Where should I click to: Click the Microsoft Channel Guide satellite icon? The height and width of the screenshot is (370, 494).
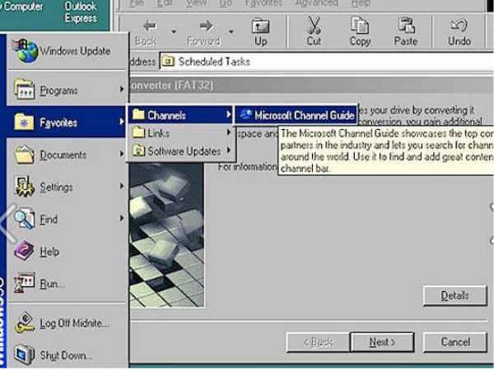pyautogui.click(x=245, y=114)
